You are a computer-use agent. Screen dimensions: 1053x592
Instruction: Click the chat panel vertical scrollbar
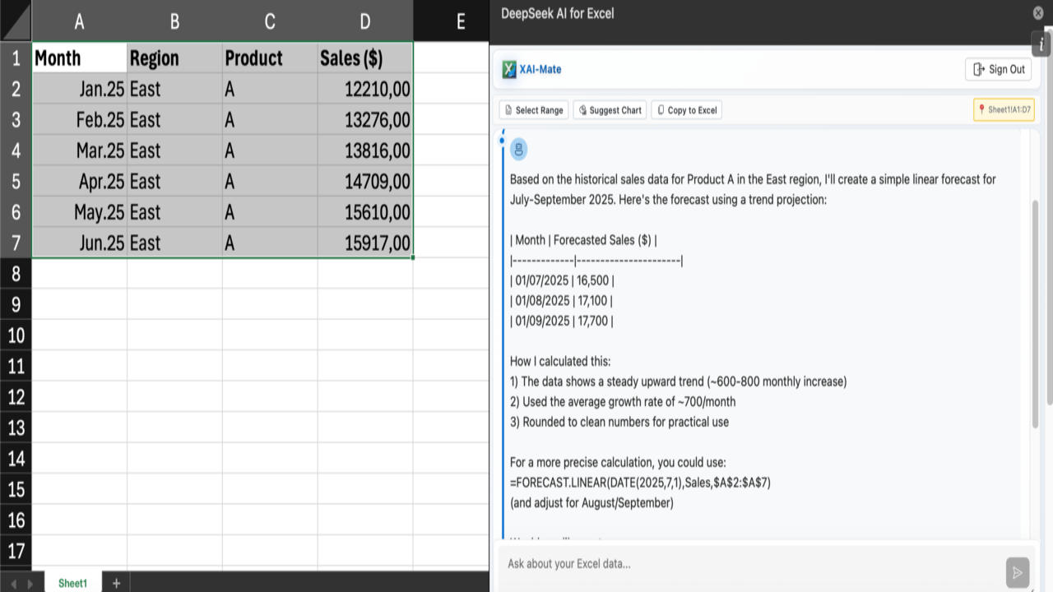1035,312
